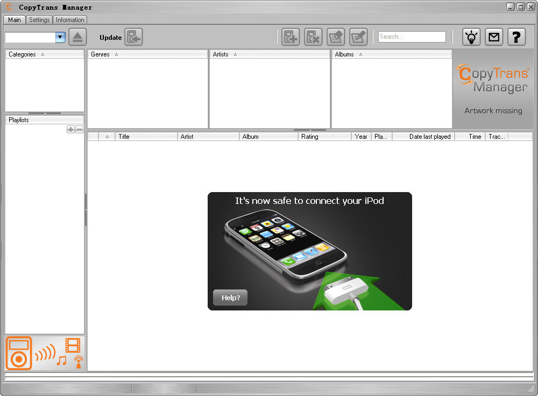Image resolution: width=538 pixels, height=396 pixels.
Task: Open the device selection dropdown arrow
Action: pos(60,37)
